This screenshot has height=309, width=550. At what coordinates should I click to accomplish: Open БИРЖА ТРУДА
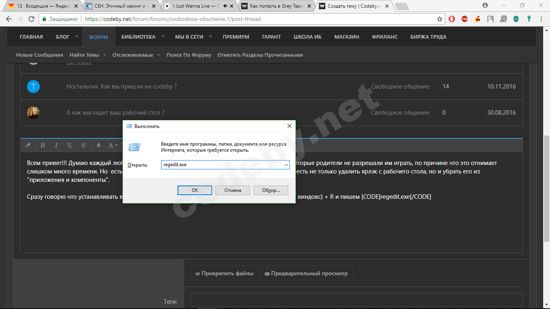pos(428,37)
